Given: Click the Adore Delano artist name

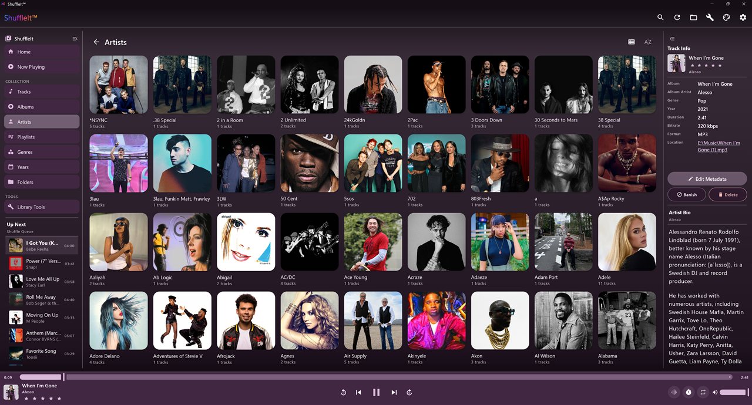Looking at the screenshot, I should tap(105, 356).
